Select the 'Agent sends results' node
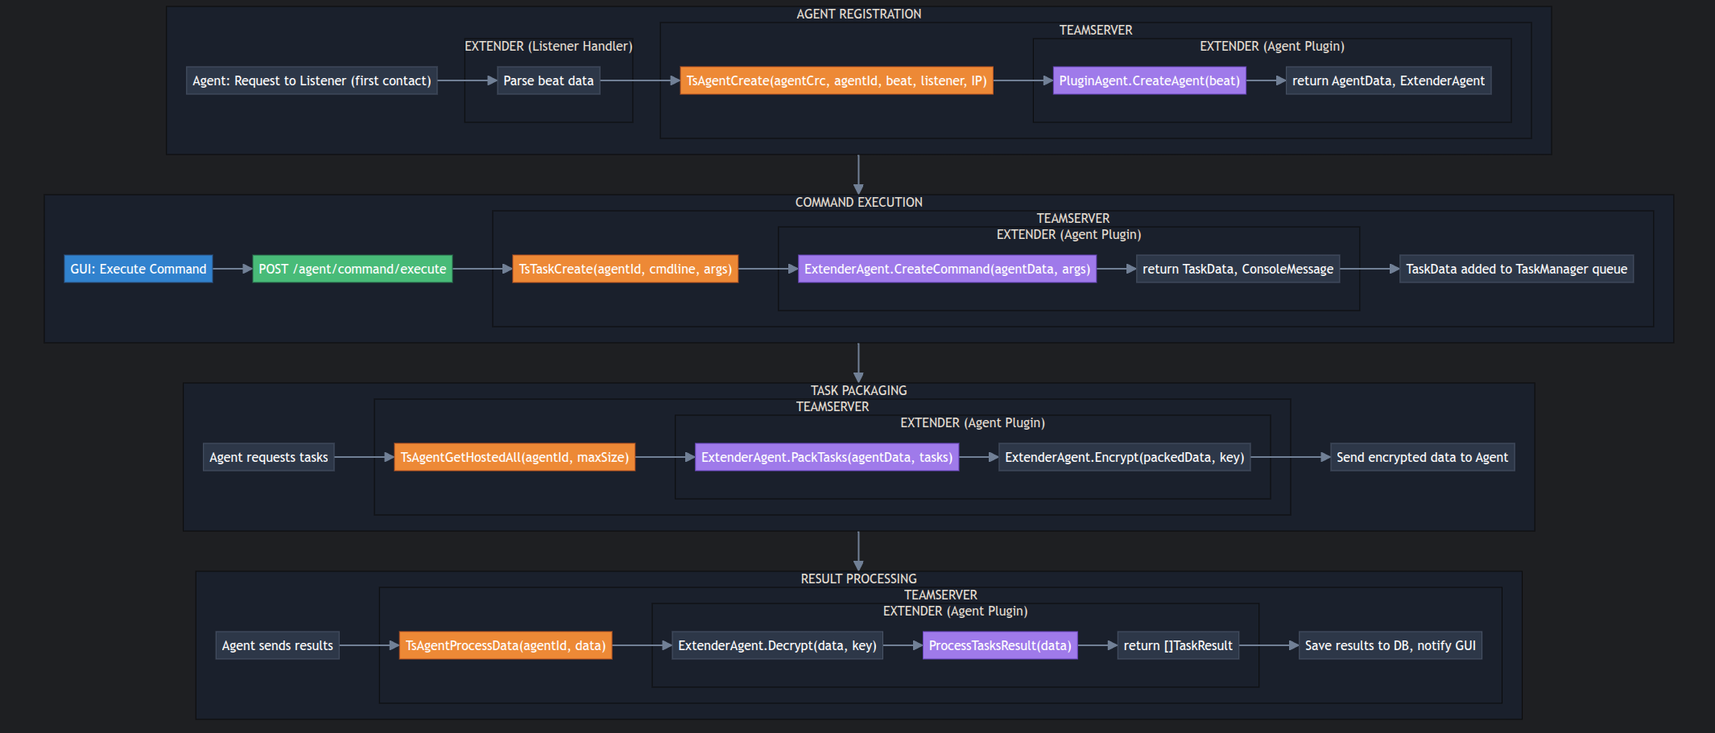Image resolution: width=1715 pixels, height=733 pixels. tap(278, 645)
